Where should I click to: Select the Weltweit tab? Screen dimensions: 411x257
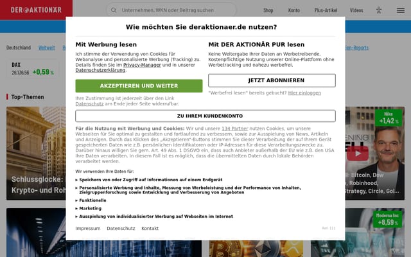coord(47,48)
